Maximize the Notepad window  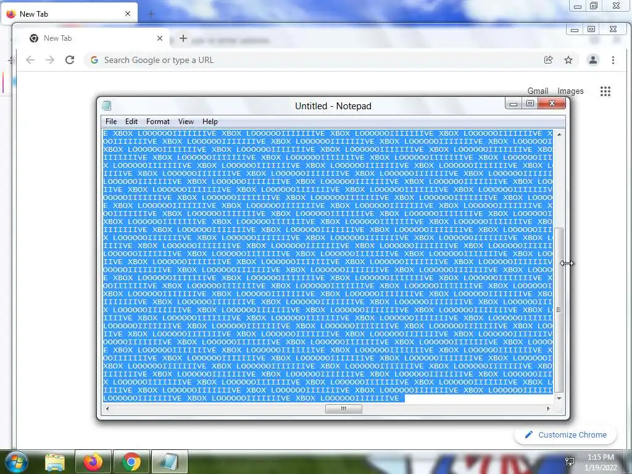pyautogui.click(x=530, y=104)
